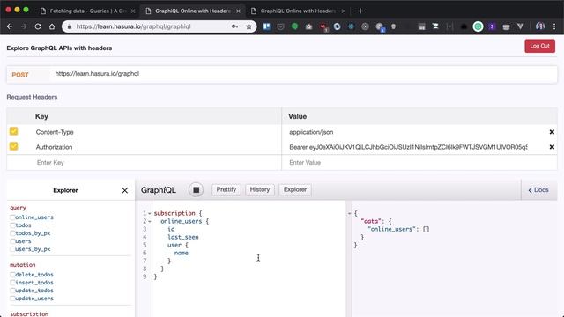Reload the page
This screenshot has width=564, height=317.
pyautogui.click(x=38, y=26)
